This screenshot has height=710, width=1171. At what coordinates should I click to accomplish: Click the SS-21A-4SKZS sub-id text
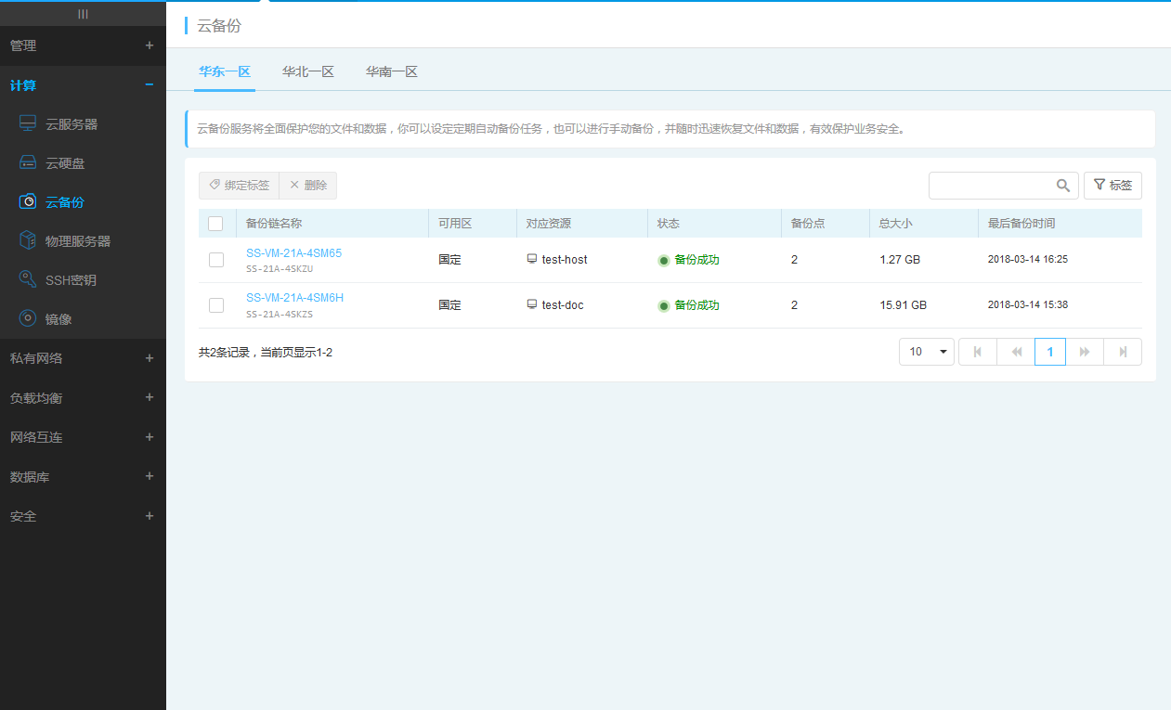click(x=280, y=314)
